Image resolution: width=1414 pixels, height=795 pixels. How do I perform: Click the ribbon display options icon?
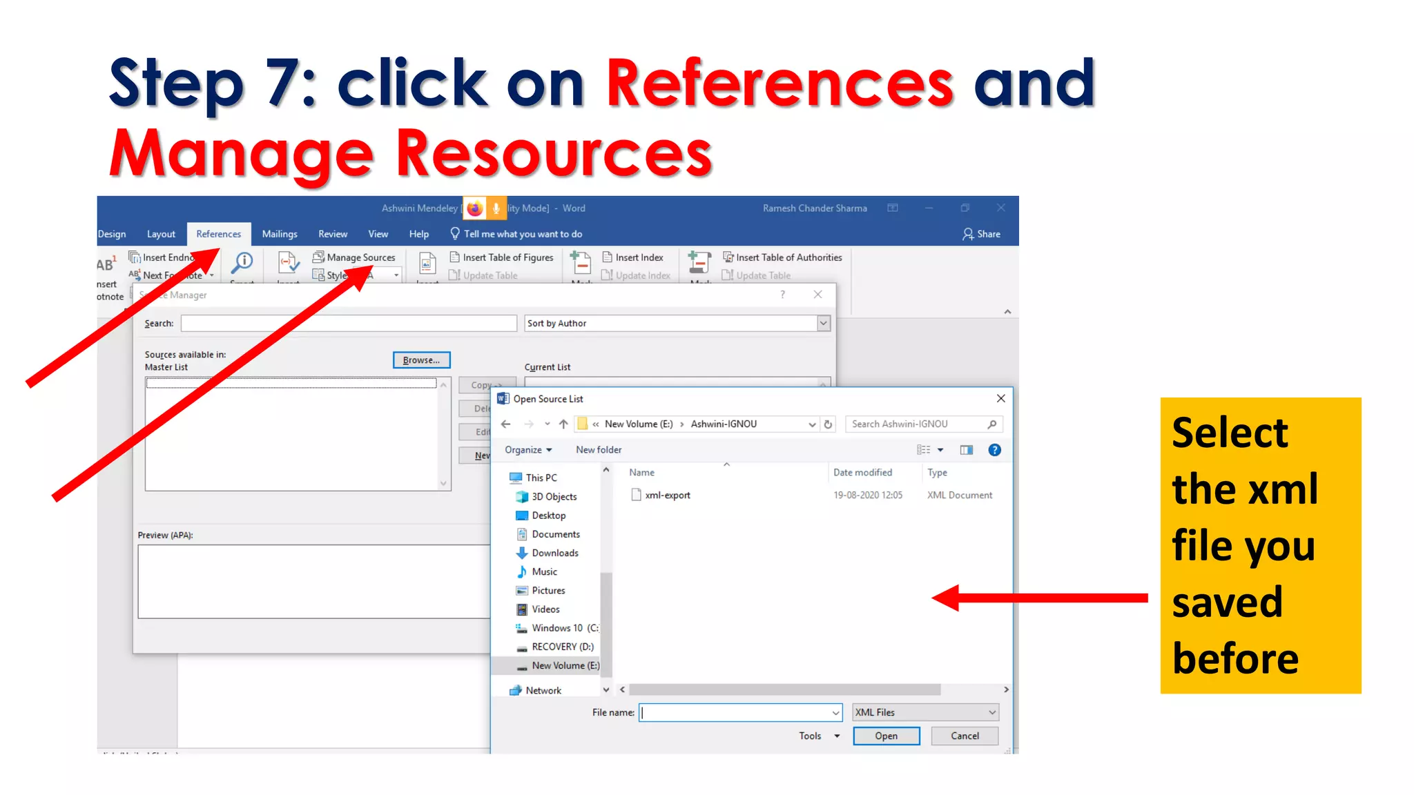(893, 208)
